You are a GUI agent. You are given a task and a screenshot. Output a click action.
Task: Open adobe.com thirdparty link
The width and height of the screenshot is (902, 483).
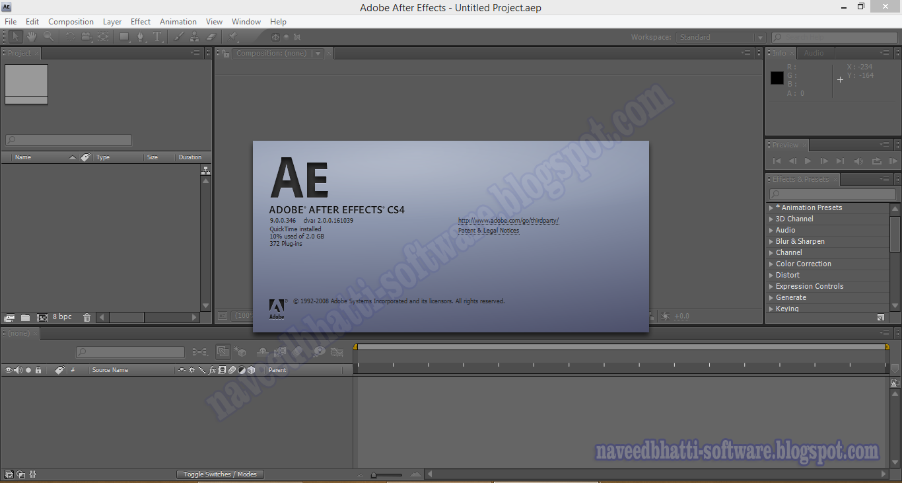coord(508,221)
